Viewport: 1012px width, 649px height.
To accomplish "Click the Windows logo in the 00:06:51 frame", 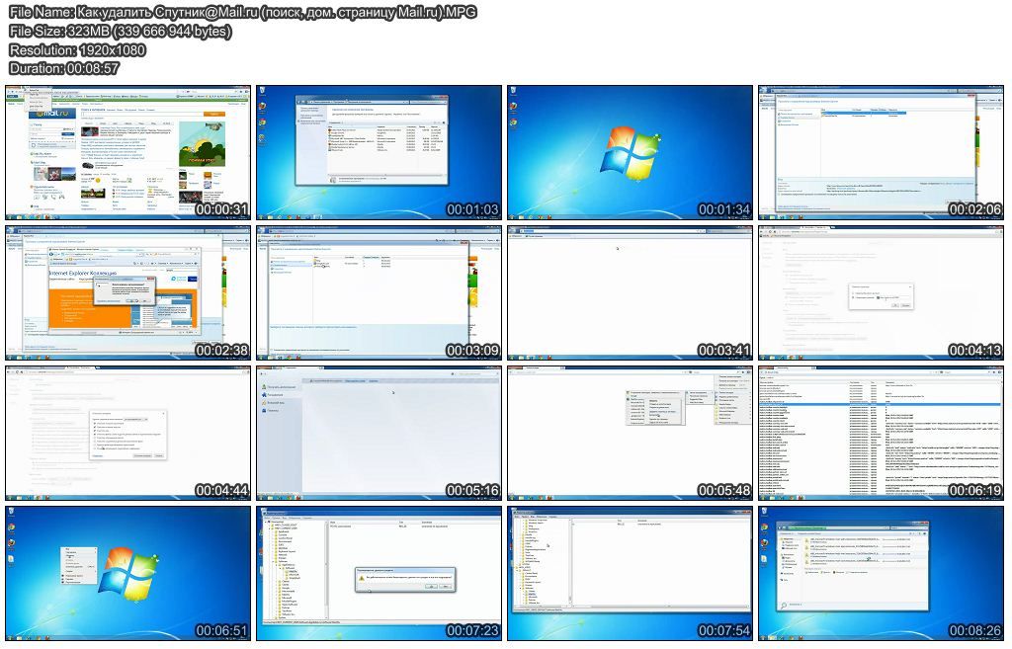I will [x=128, y=571].
